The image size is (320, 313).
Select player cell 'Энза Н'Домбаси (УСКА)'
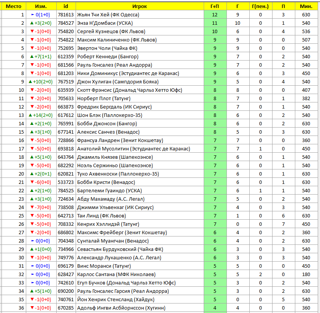click(139, 23)
